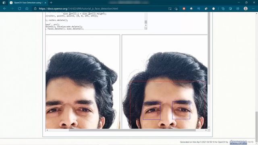Open Edge Settings and more menu
Screen dimensions: 258x145
(253, 8)
